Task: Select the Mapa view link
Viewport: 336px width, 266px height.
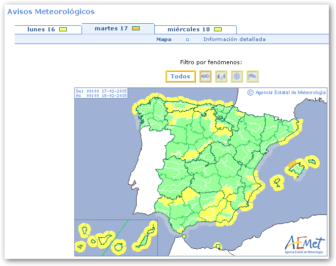Action: 163,39
